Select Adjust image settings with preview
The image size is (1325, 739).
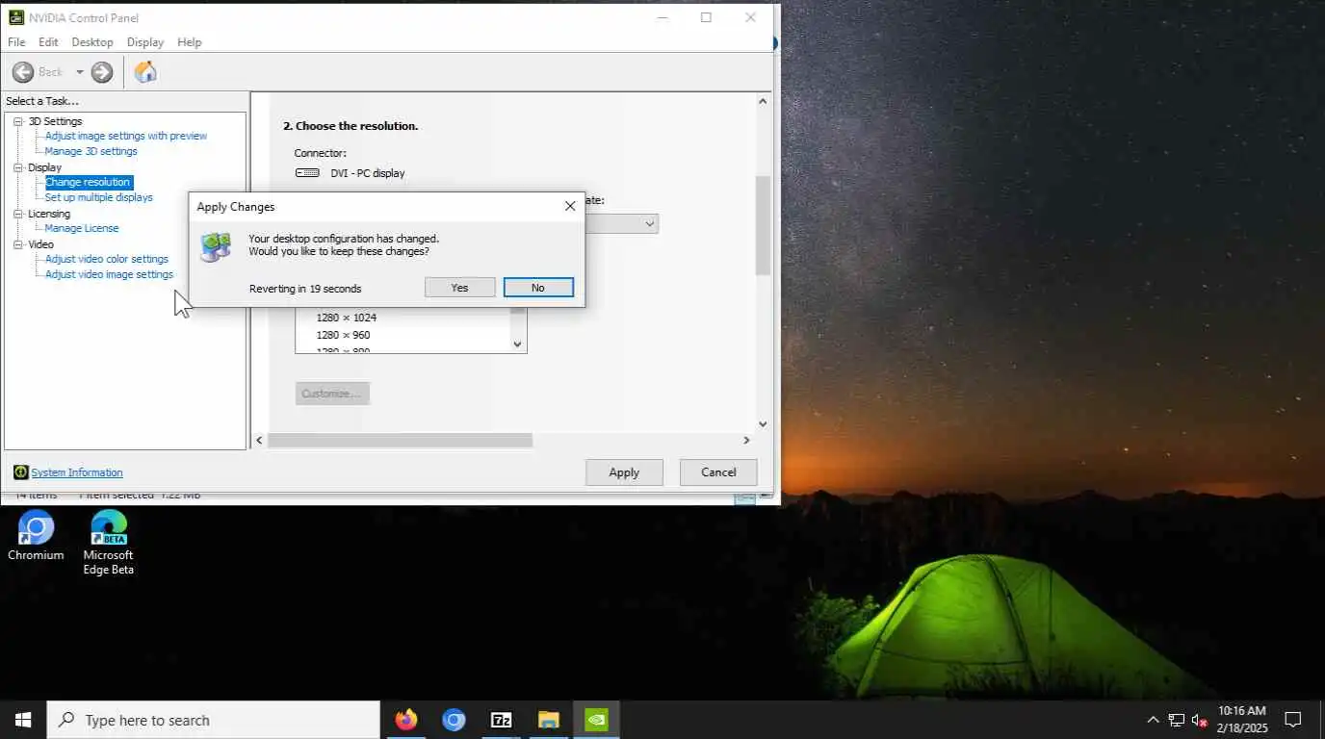(126, 136)
